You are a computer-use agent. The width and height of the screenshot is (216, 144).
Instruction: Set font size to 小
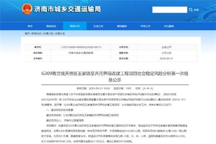tap(151, 89)
